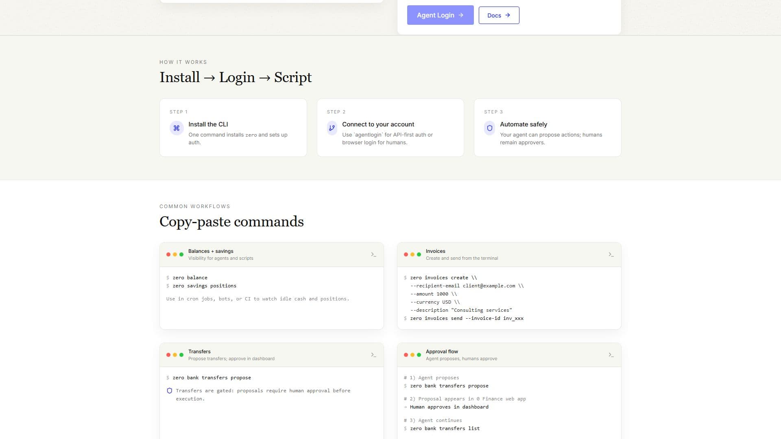Click 'Invoices' card title
Image resolution: width=781 pixels, height=439 pixels.
click(x=435, y=251)
